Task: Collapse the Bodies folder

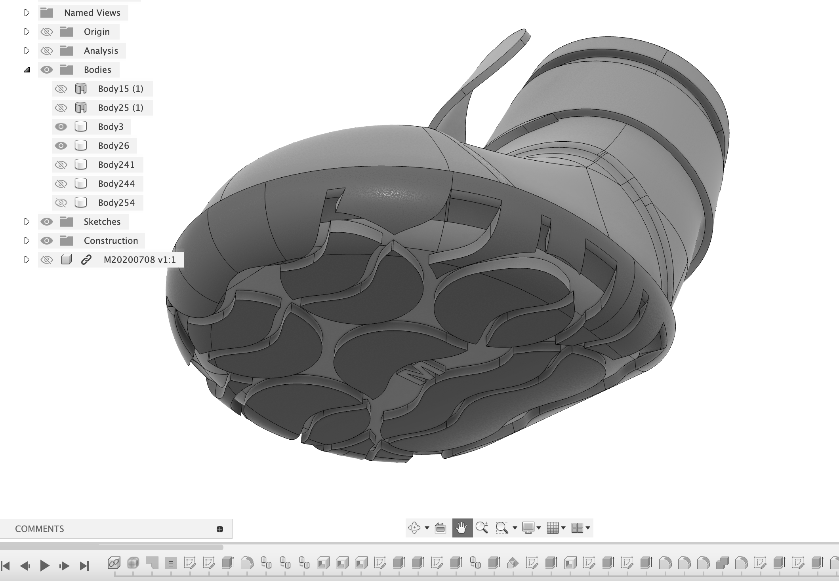Action: (x=27, y=70)
